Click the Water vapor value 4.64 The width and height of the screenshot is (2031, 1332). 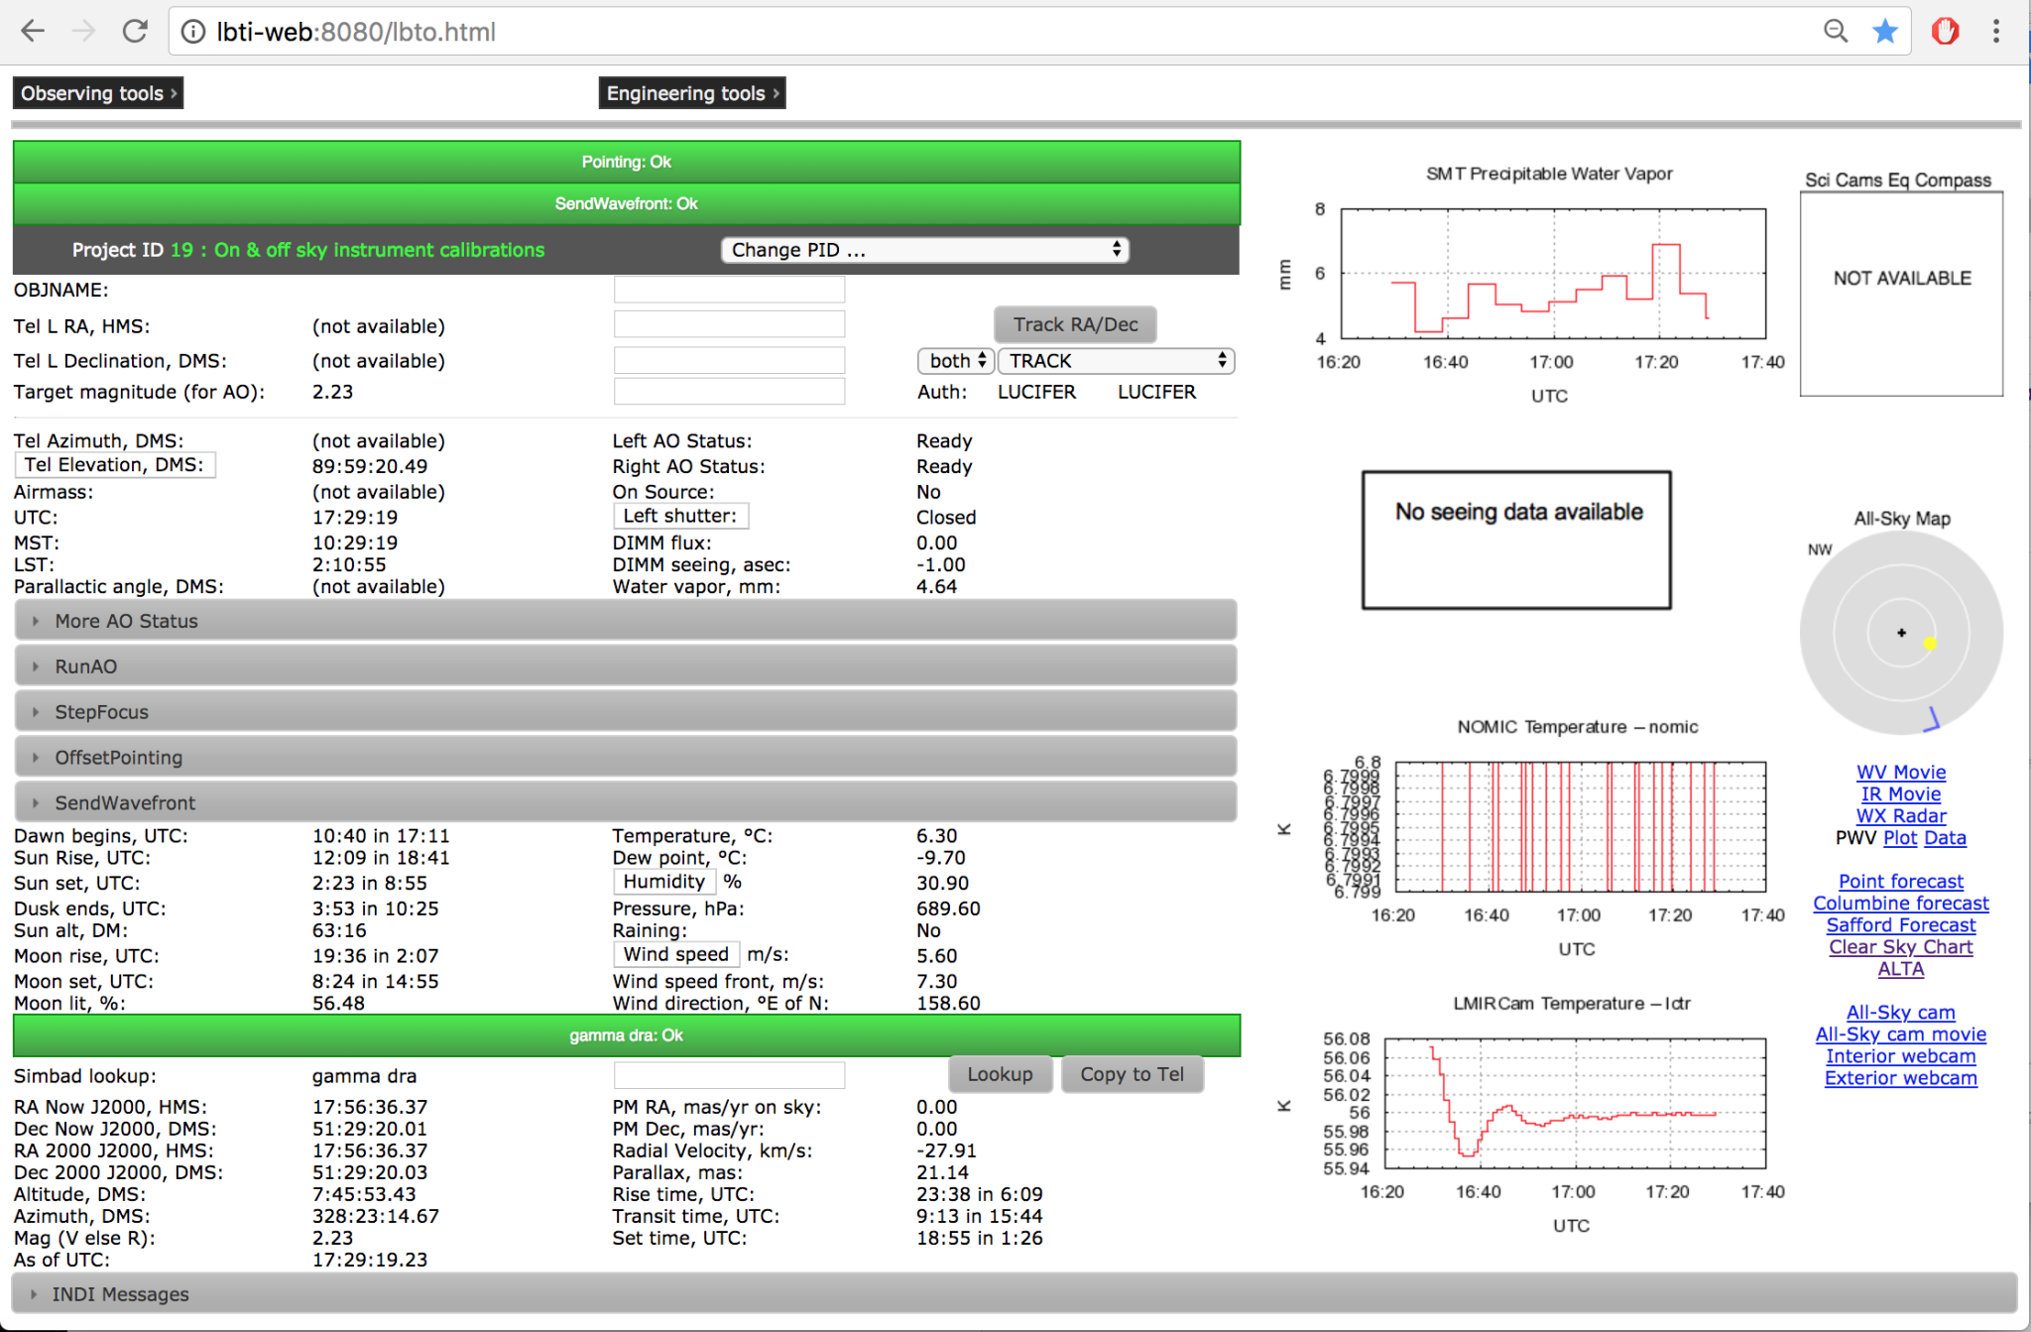(936, 586)
